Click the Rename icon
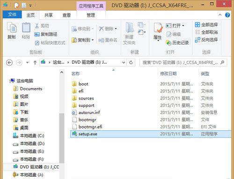 [x=101, y=40]
